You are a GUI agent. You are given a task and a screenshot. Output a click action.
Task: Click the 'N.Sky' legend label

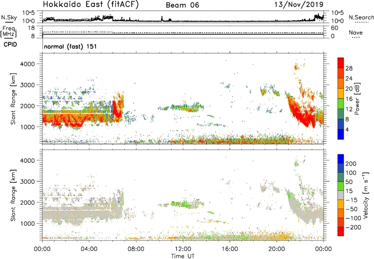click(x=9, y=17)
